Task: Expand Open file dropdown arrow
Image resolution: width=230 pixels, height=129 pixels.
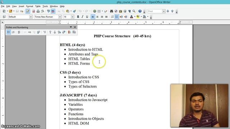Action: (14, 11)
